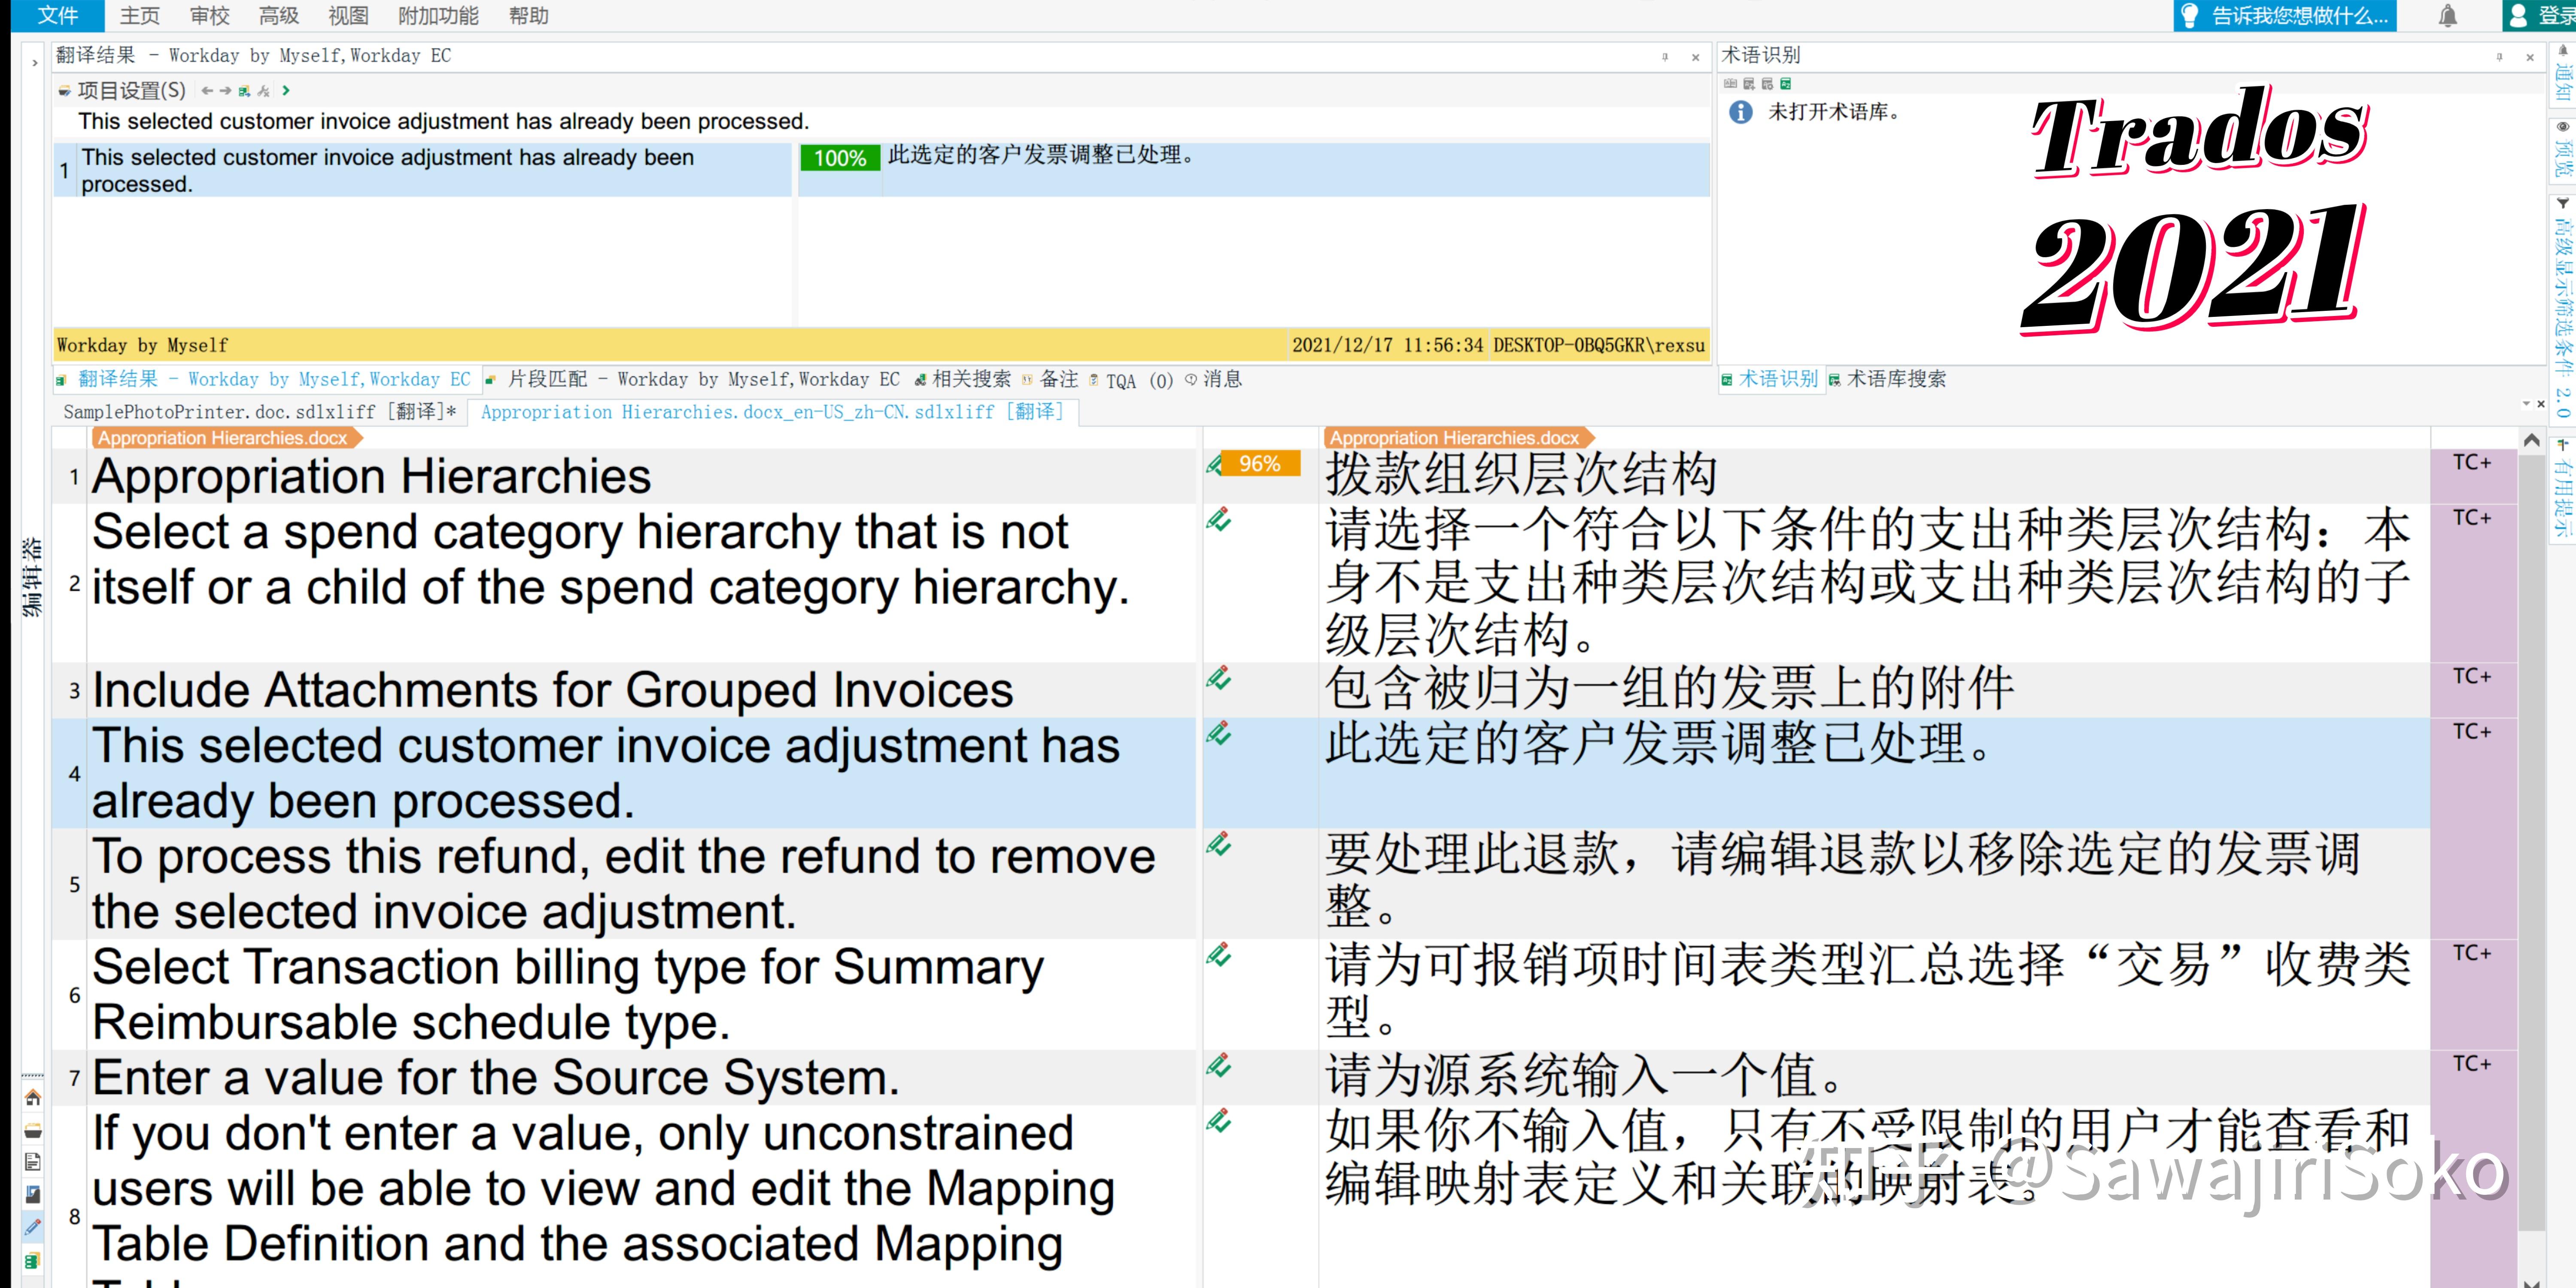Open the 审校 ribbon tab
Viewport: 2576px width, 1288px height.
click(209, 16)
